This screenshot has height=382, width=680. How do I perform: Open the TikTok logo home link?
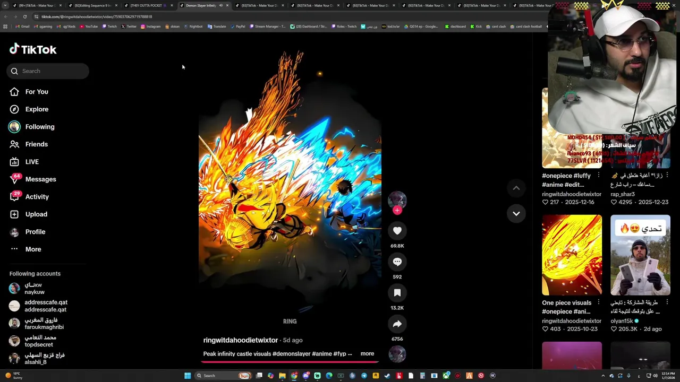33,49
